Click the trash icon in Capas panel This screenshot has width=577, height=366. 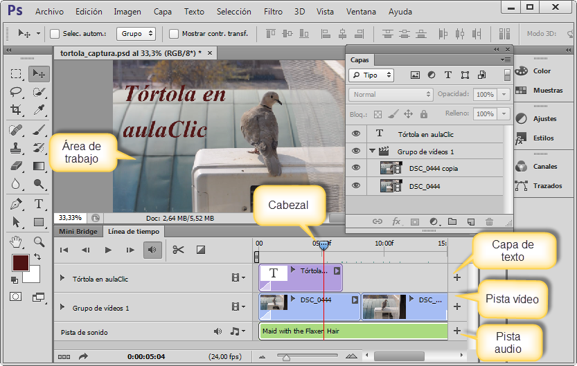coord(489,221)
